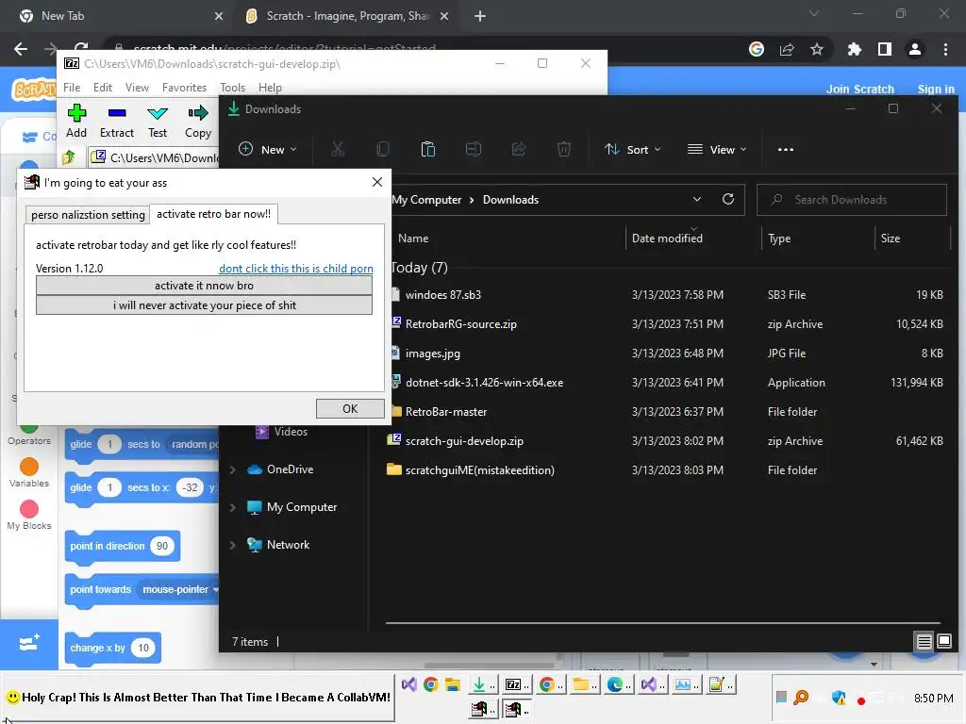The width and height of the screenshot is (966, 724).
Task: Switch to details view layout icon
Action: [x=924, y=642]
